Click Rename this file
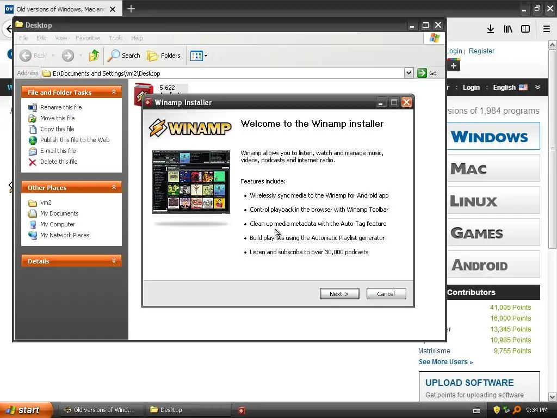The image size is (557, 418). pos(61,107)
